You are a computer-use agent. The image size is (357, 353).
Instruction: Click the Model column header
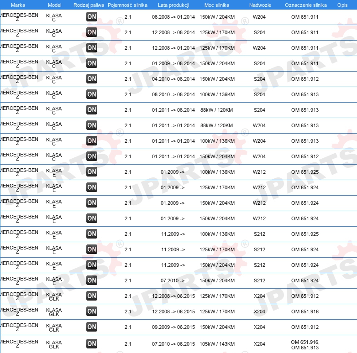coord(55,5)
